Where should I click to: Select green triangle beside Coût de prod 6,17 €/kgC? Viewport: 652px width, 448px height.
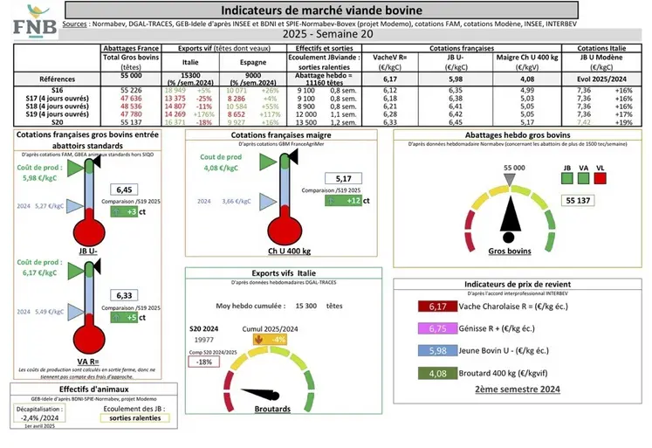click(x=76, y=271)
